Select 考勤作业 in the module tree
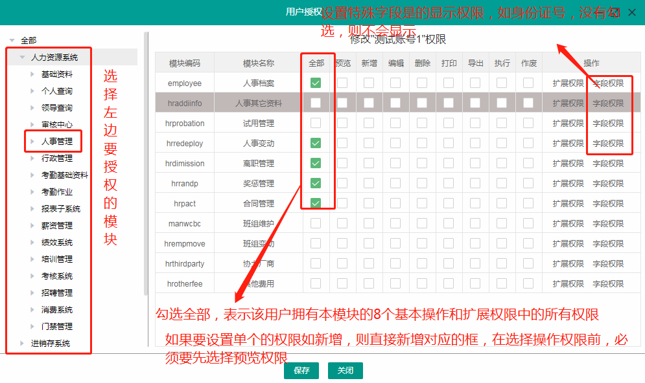The image size is (645, 383). (57, 192)
